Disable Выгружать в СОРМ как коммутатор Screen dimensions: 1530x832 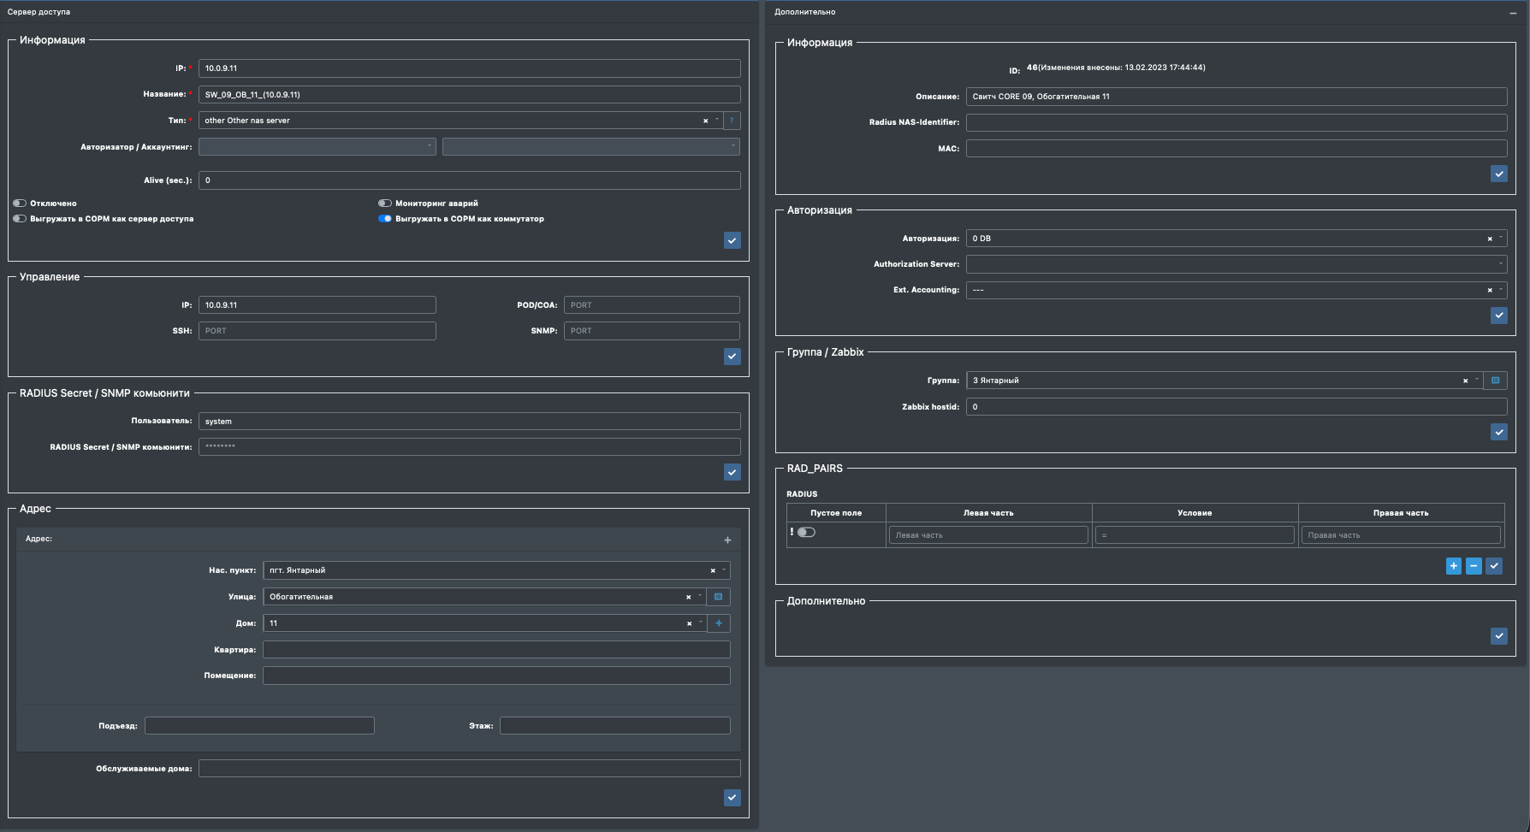385,219
